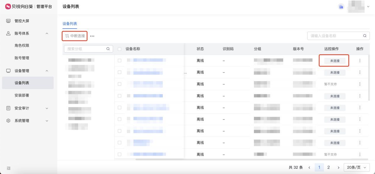The height and width of the screenshot is (174, 375).
Task: Open the 20条/页 page size dropdown
Action: (357, 167)
